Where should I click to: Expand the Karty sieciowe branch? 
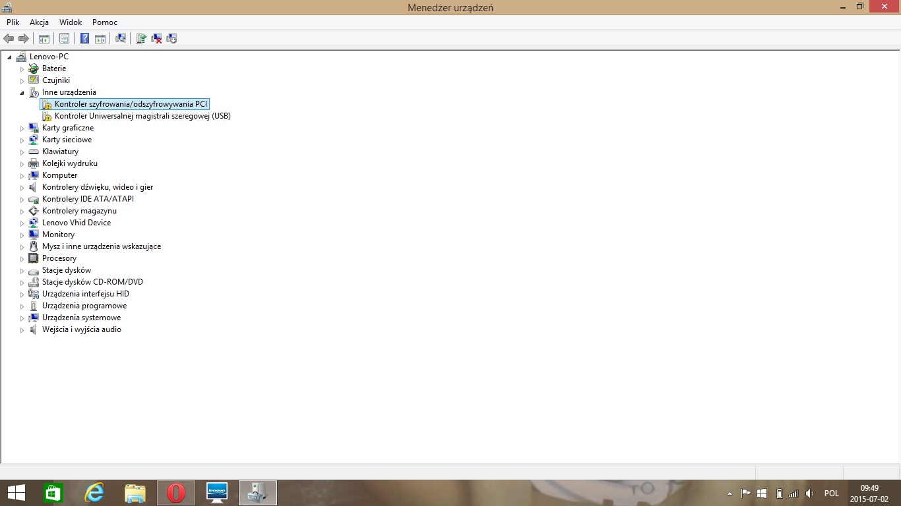(22, 140)
